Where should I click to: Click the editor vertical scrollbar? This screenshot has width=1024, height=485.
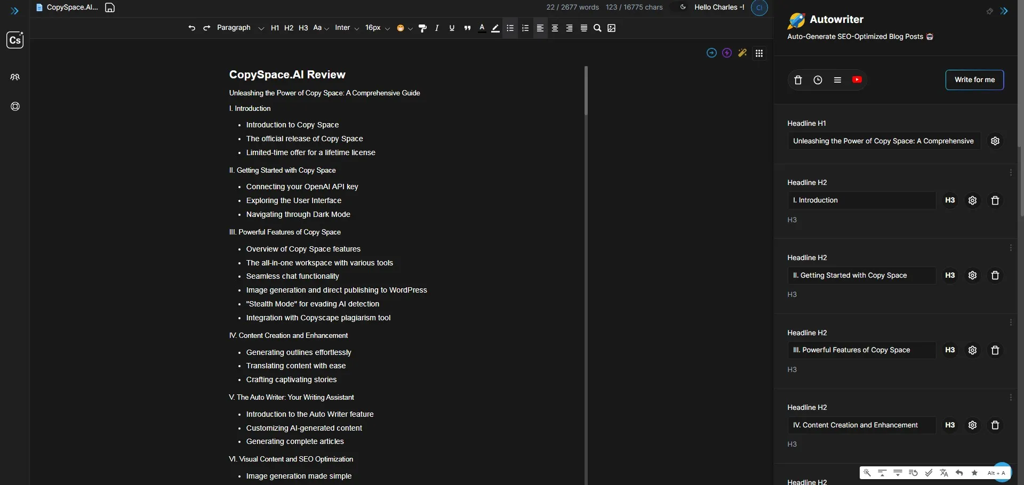click(x=586, y=91)
